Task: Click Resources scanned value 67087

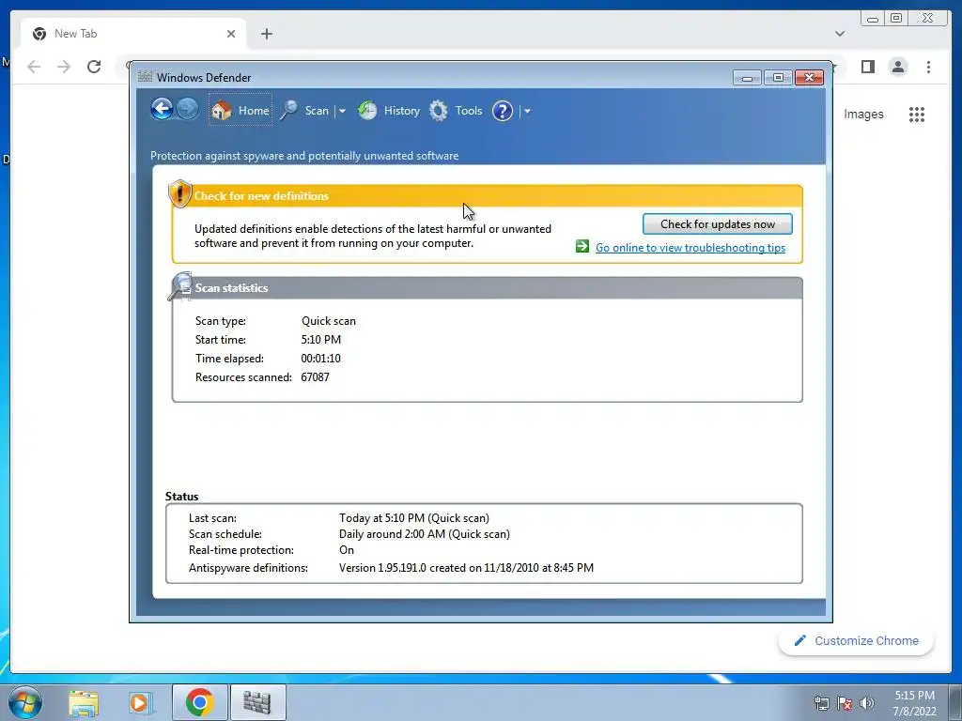Action: pyautogui.click(x=315, y=377)
